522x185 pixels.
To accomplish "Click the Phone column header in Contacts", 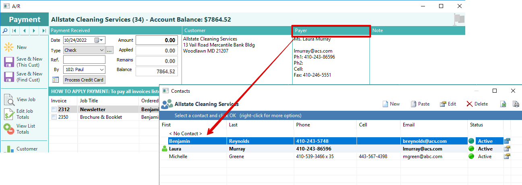I will [x=325, y=125].
